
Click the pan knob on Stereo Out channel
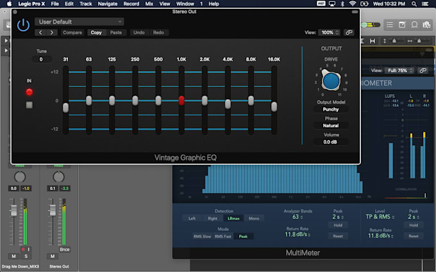pos(59,177)
